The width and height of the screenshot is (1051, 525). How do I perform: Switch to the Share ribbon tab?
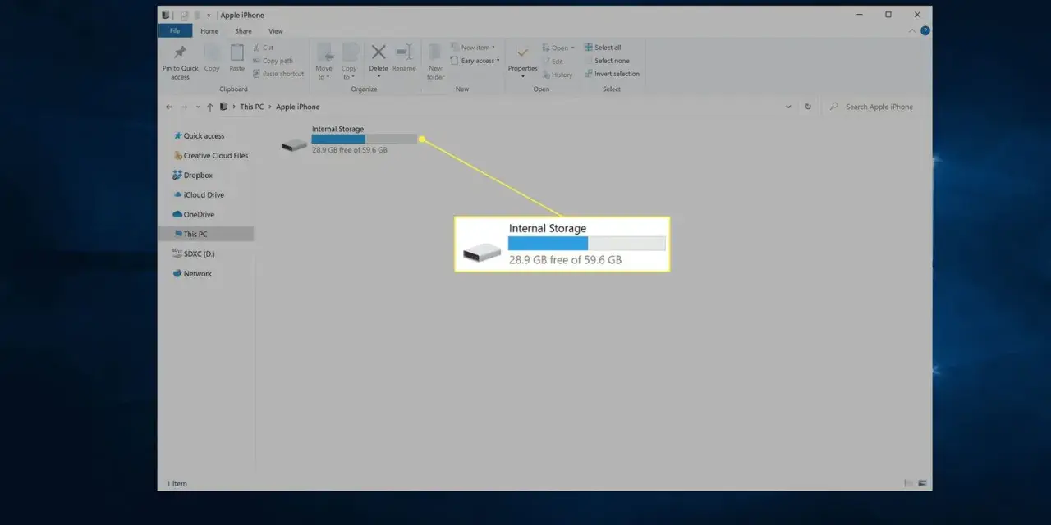(243, 31)
